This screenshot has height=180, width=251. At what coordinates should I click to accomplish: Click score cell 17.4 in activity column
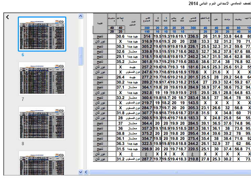[x=166, y=82]
